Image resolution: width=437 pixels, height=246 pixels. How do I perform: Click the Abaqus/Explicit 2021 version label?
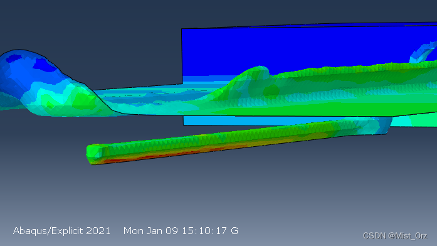click(61, 231)
